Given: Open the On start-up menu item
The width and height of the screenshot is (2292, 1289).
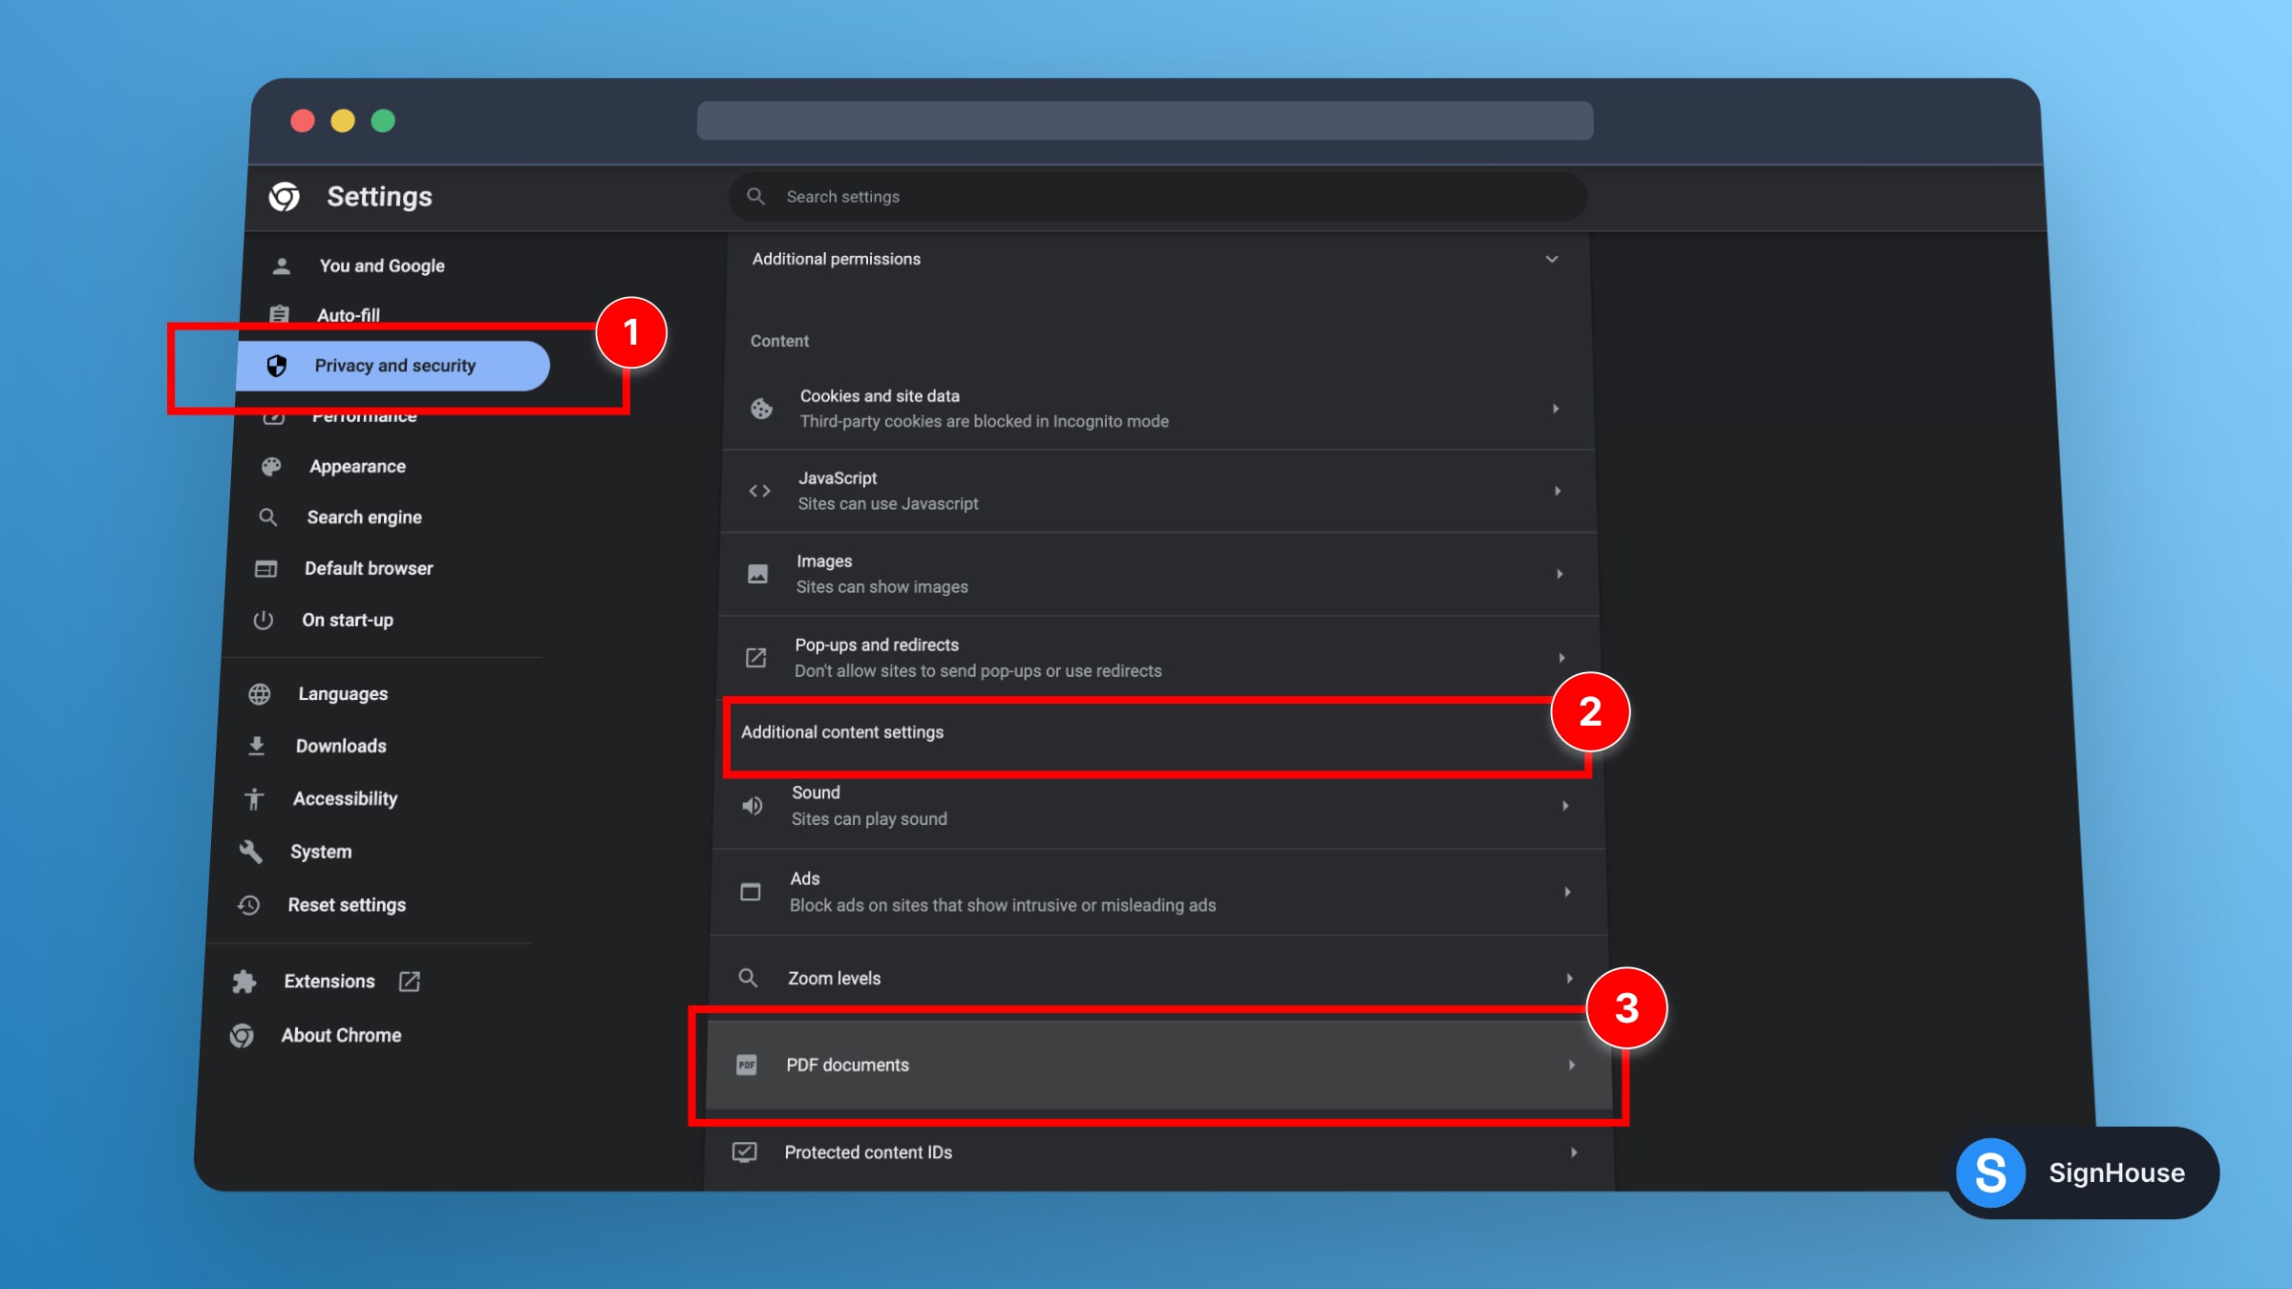Looking at the screenshot, I should (x=348, y=620).
